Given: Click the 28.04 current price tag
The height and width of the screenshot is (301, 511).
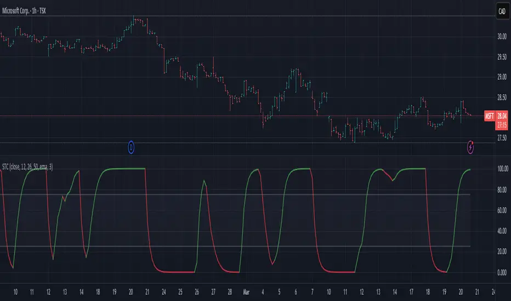Looking at the screenshot, I should pyautogui.click(x=502, y=116).
